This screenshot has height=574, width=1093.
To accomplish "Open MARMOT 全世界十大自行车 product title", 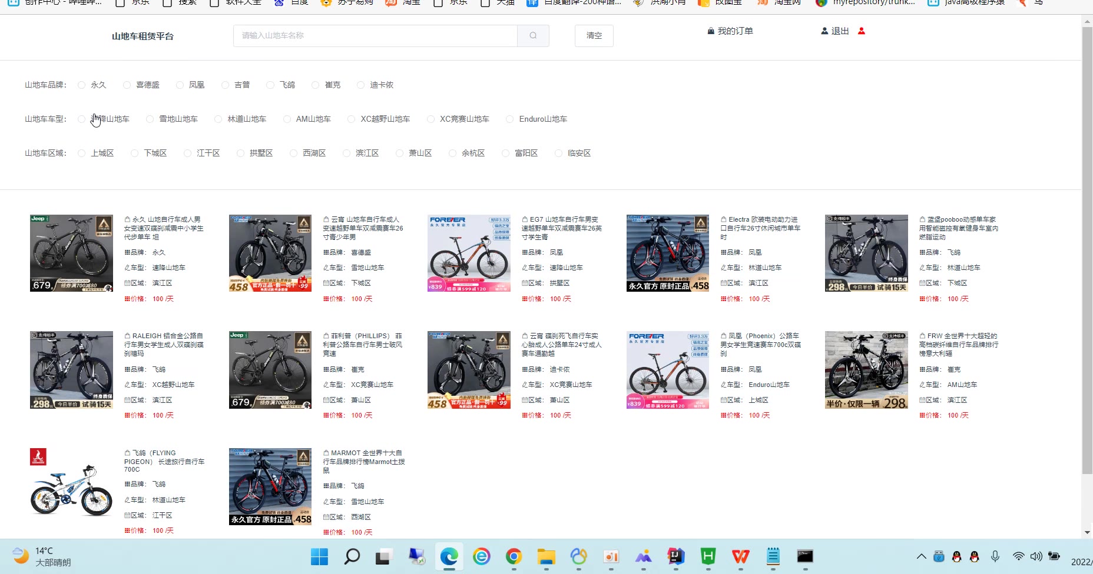I will tap(363, 462).
